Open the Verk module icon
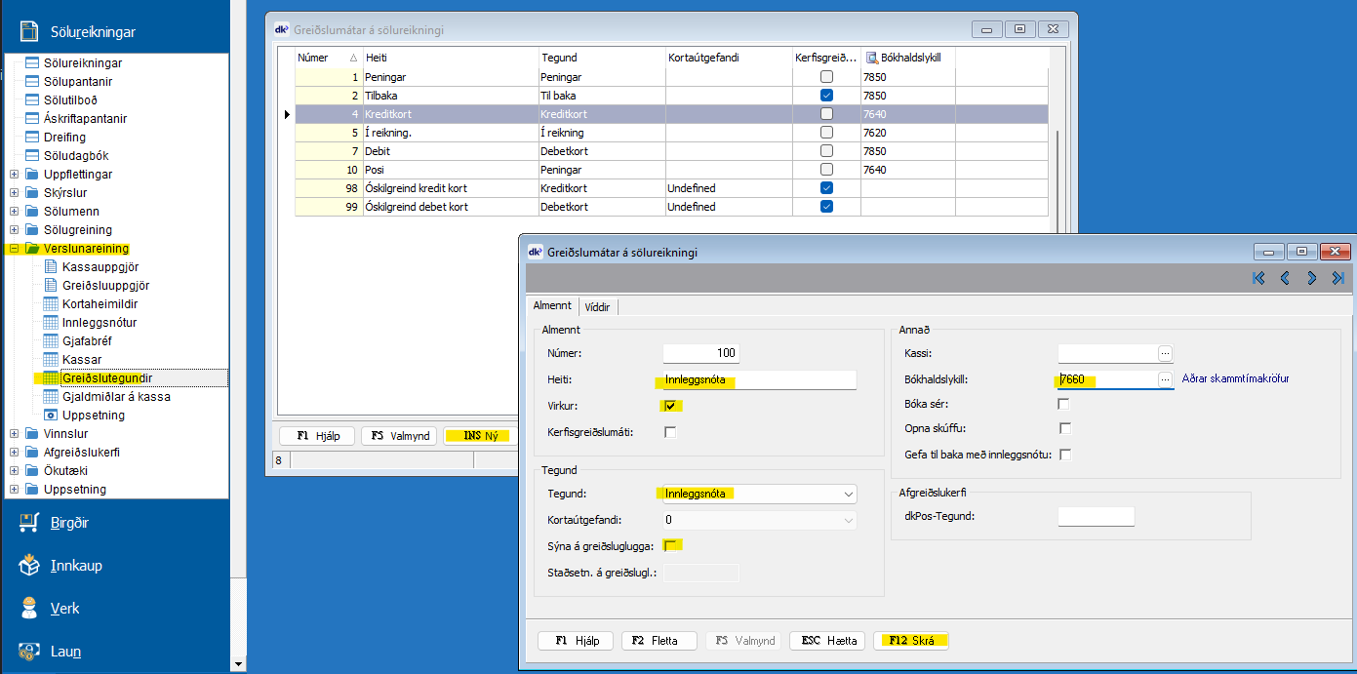Screen dimensions: 1357x674 pos(29,609)
